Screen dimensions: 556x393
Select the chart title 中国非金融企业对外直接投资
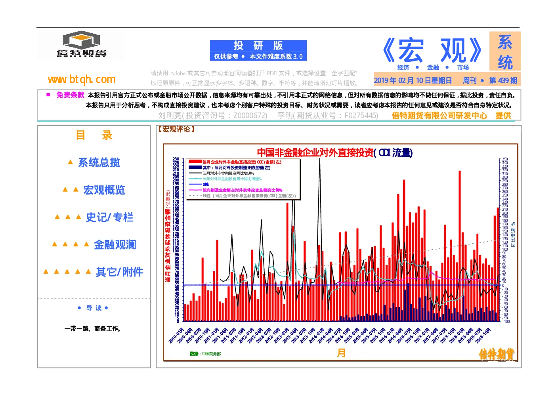[315, 153]
